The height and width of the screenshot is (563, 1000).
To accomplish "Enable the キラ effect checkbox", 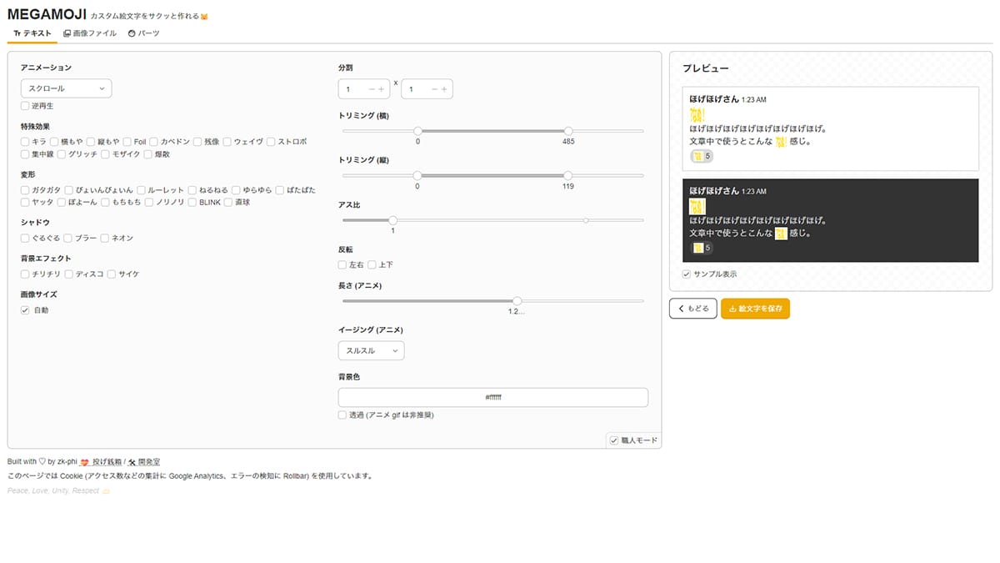I will 25,142.
